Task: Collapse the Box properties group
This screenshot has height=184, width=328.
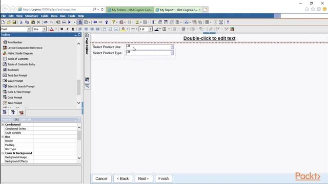Action: pyautogui.click(x=3, y=137)
